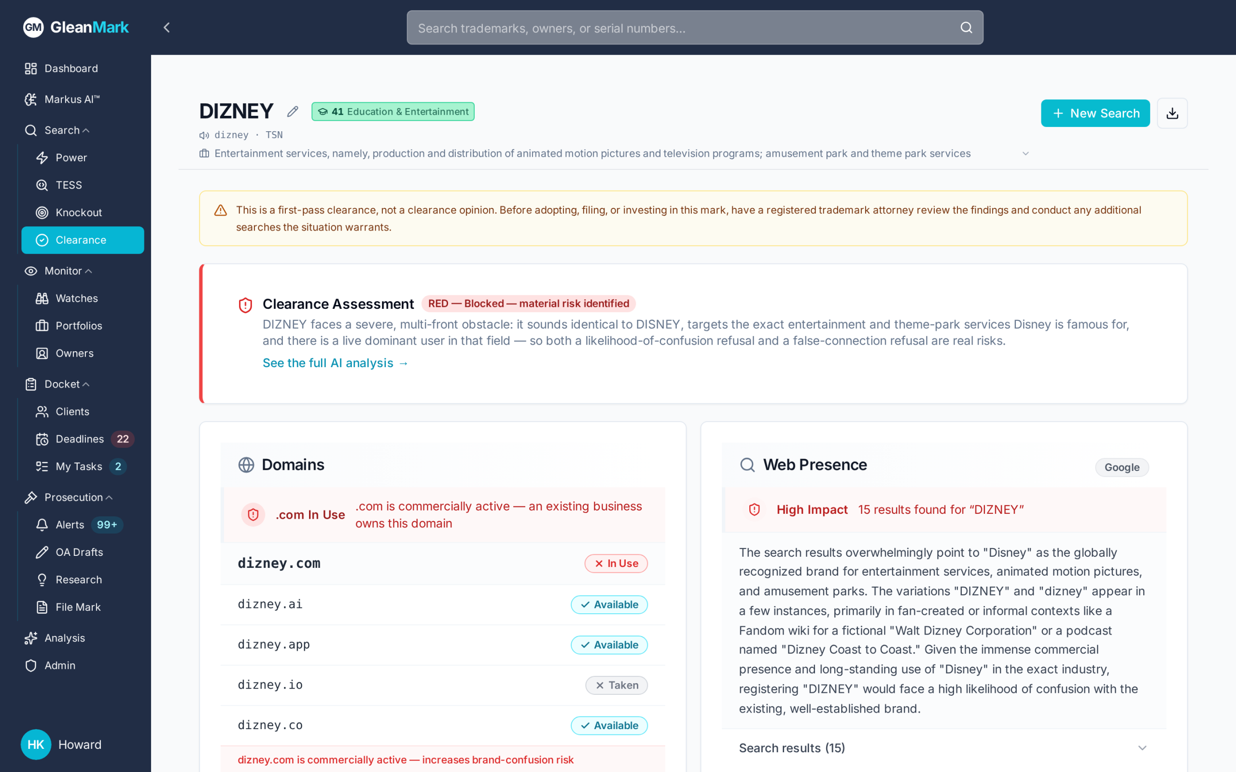Click the Admin shield icon
Image resolution: width=1236 pixels, height=772 pixels.
pyautogui.click(x=31, y=666)
